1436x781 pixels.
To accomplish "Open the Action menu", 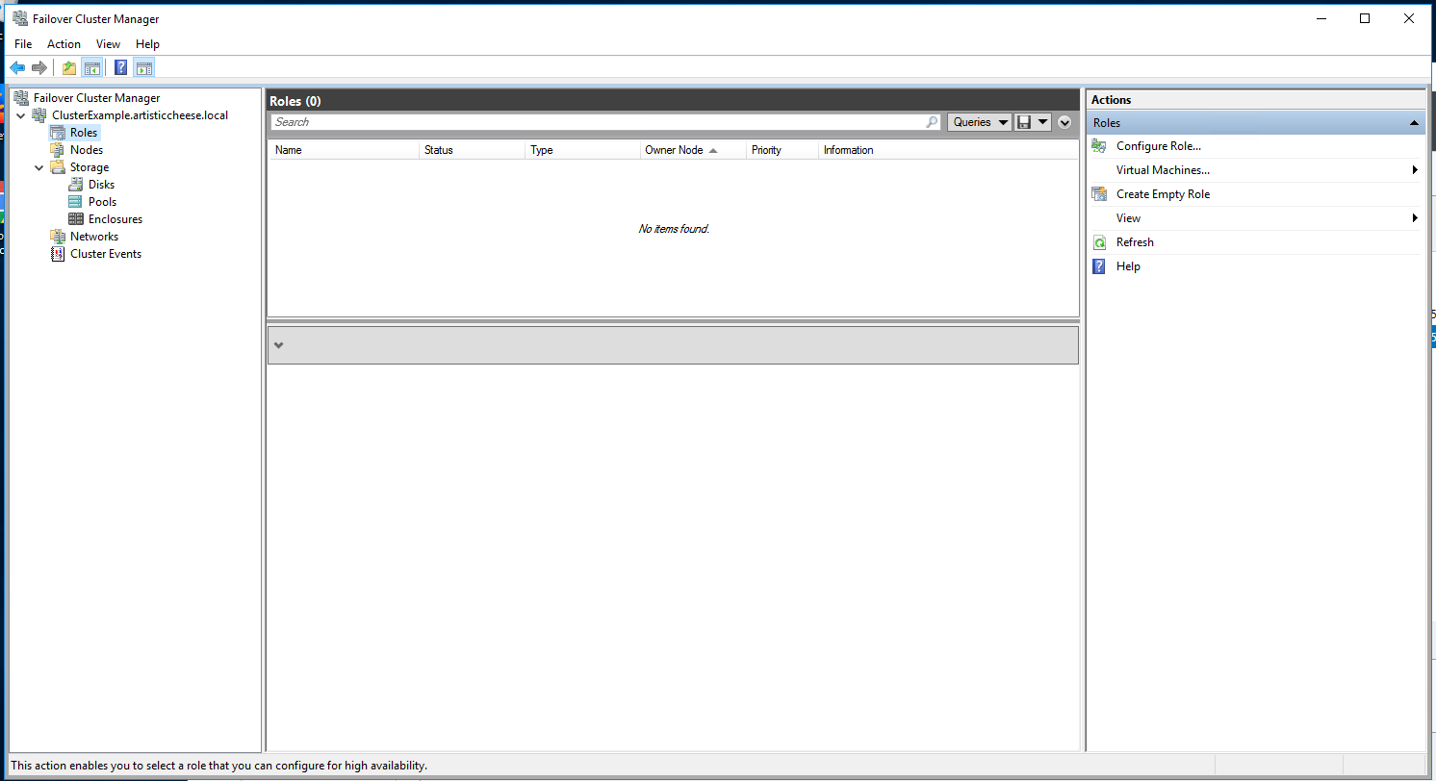I will click(64, 44).
